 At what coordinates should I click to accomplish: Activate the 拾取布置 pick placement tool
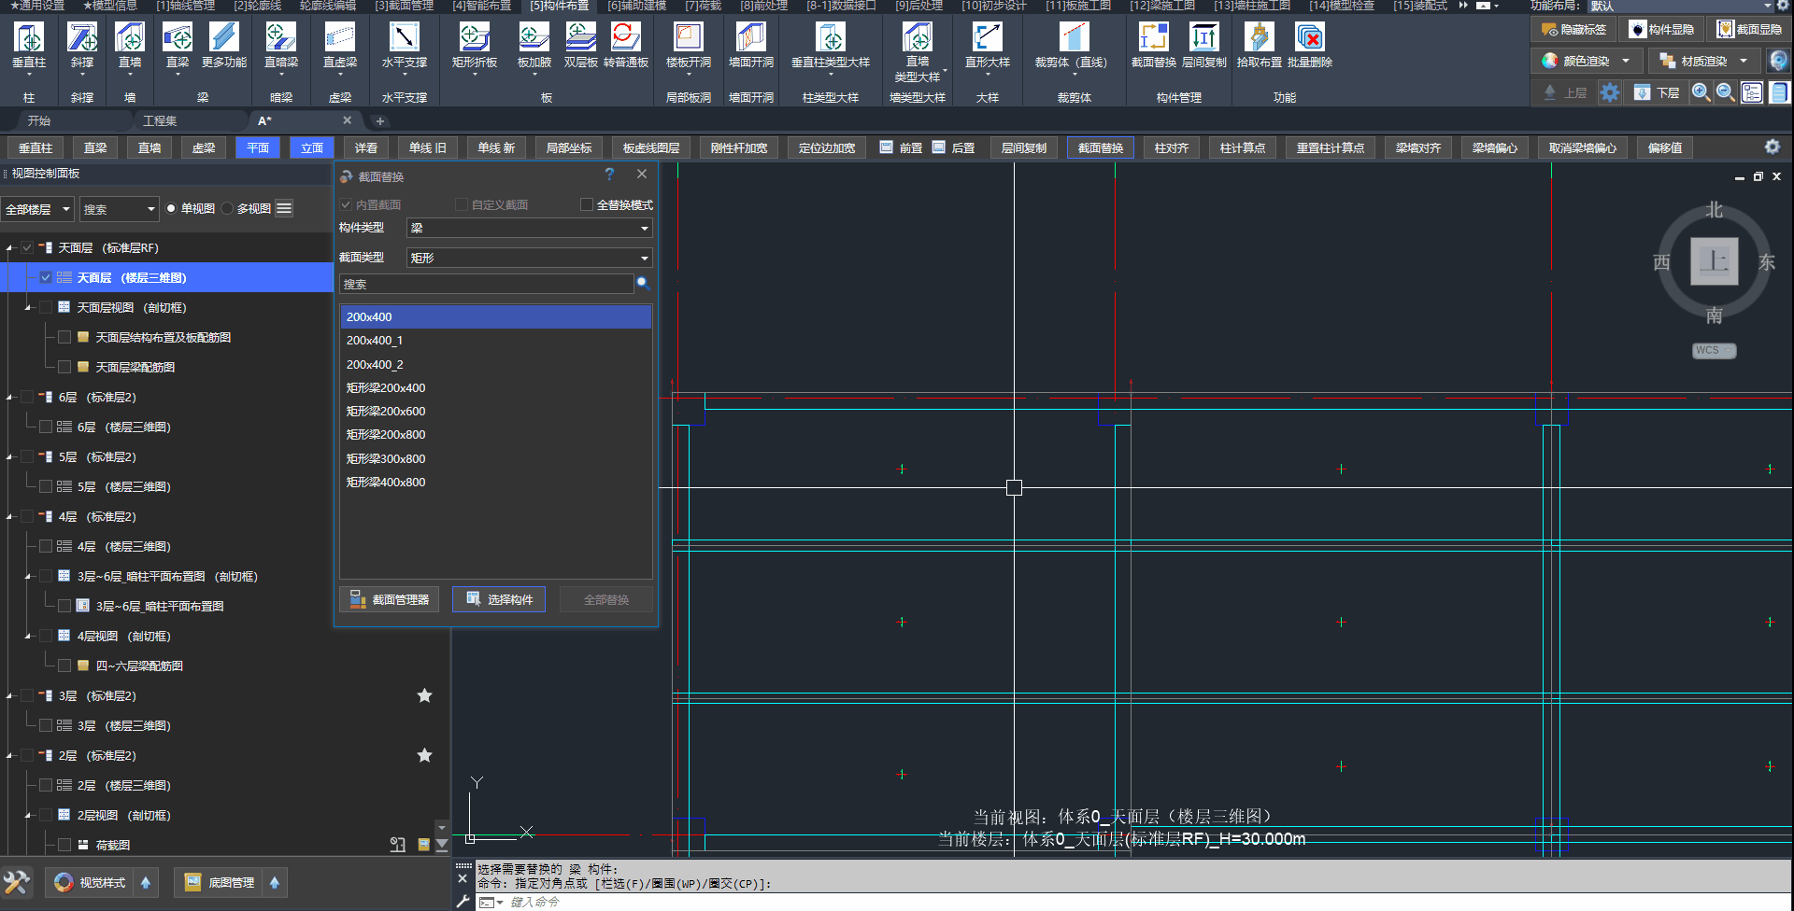pyautogui.click(x=1259, y=39)
